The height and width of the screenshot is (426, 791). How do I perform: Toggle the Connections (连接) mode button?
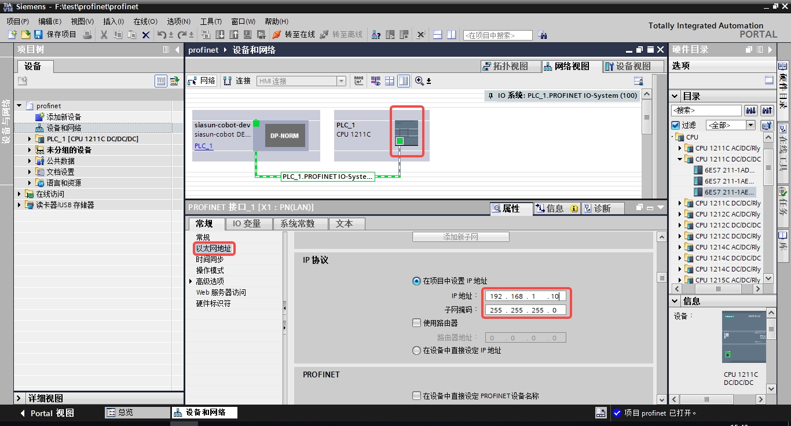click(237, 81)
